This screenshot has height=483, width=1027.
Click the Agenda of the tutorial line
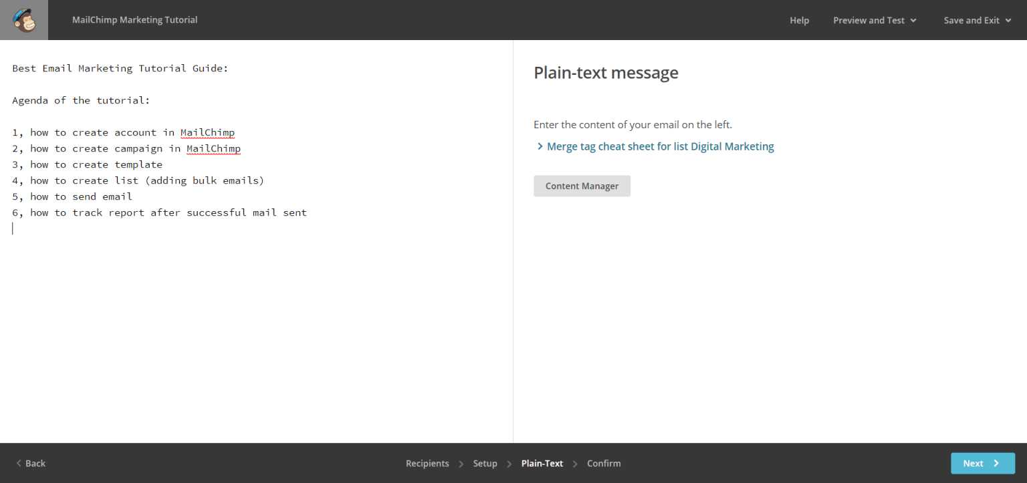tap(82, 100)
